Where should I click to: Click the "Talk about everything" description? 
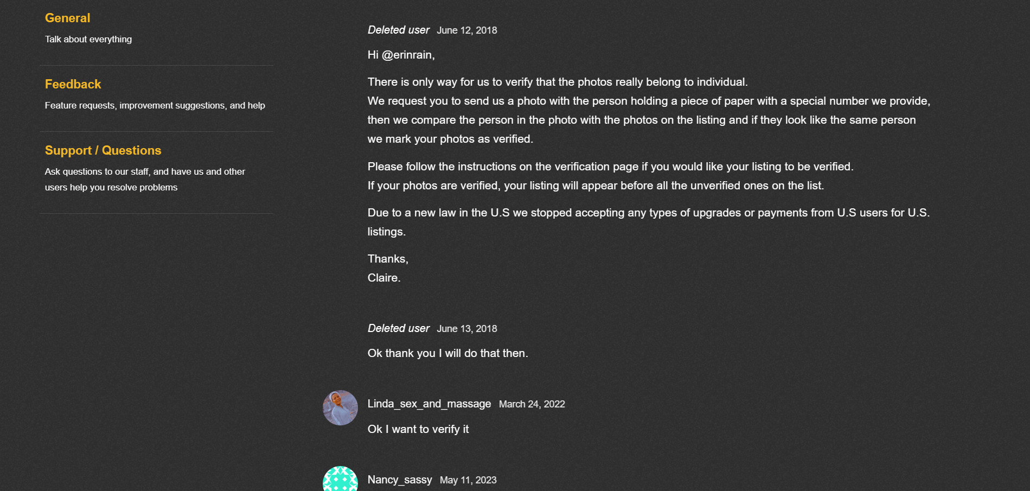click(x=88, y=39)
